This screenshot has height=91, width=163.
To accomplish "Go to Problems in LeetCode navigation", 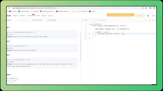I will tap(22, 16).
